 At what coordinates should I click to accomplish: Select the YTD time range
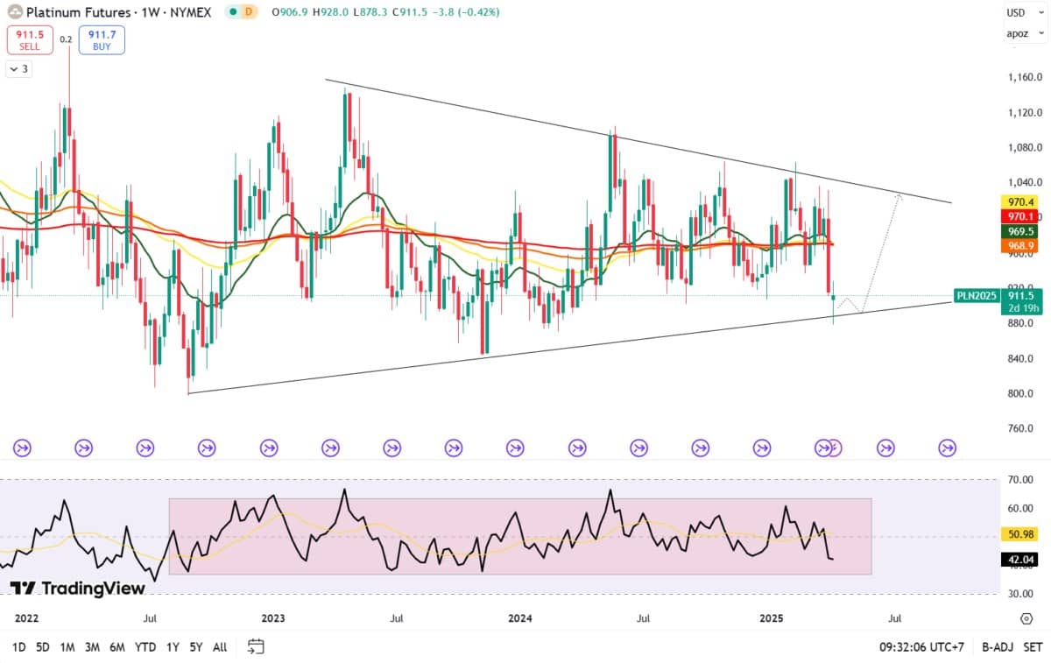click(145, 647)
